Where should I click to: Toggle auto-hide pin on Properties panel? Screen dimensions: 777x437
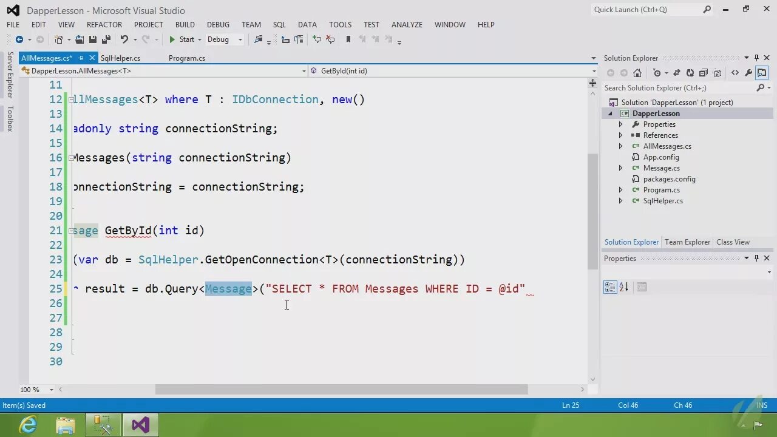coord(757,258)
